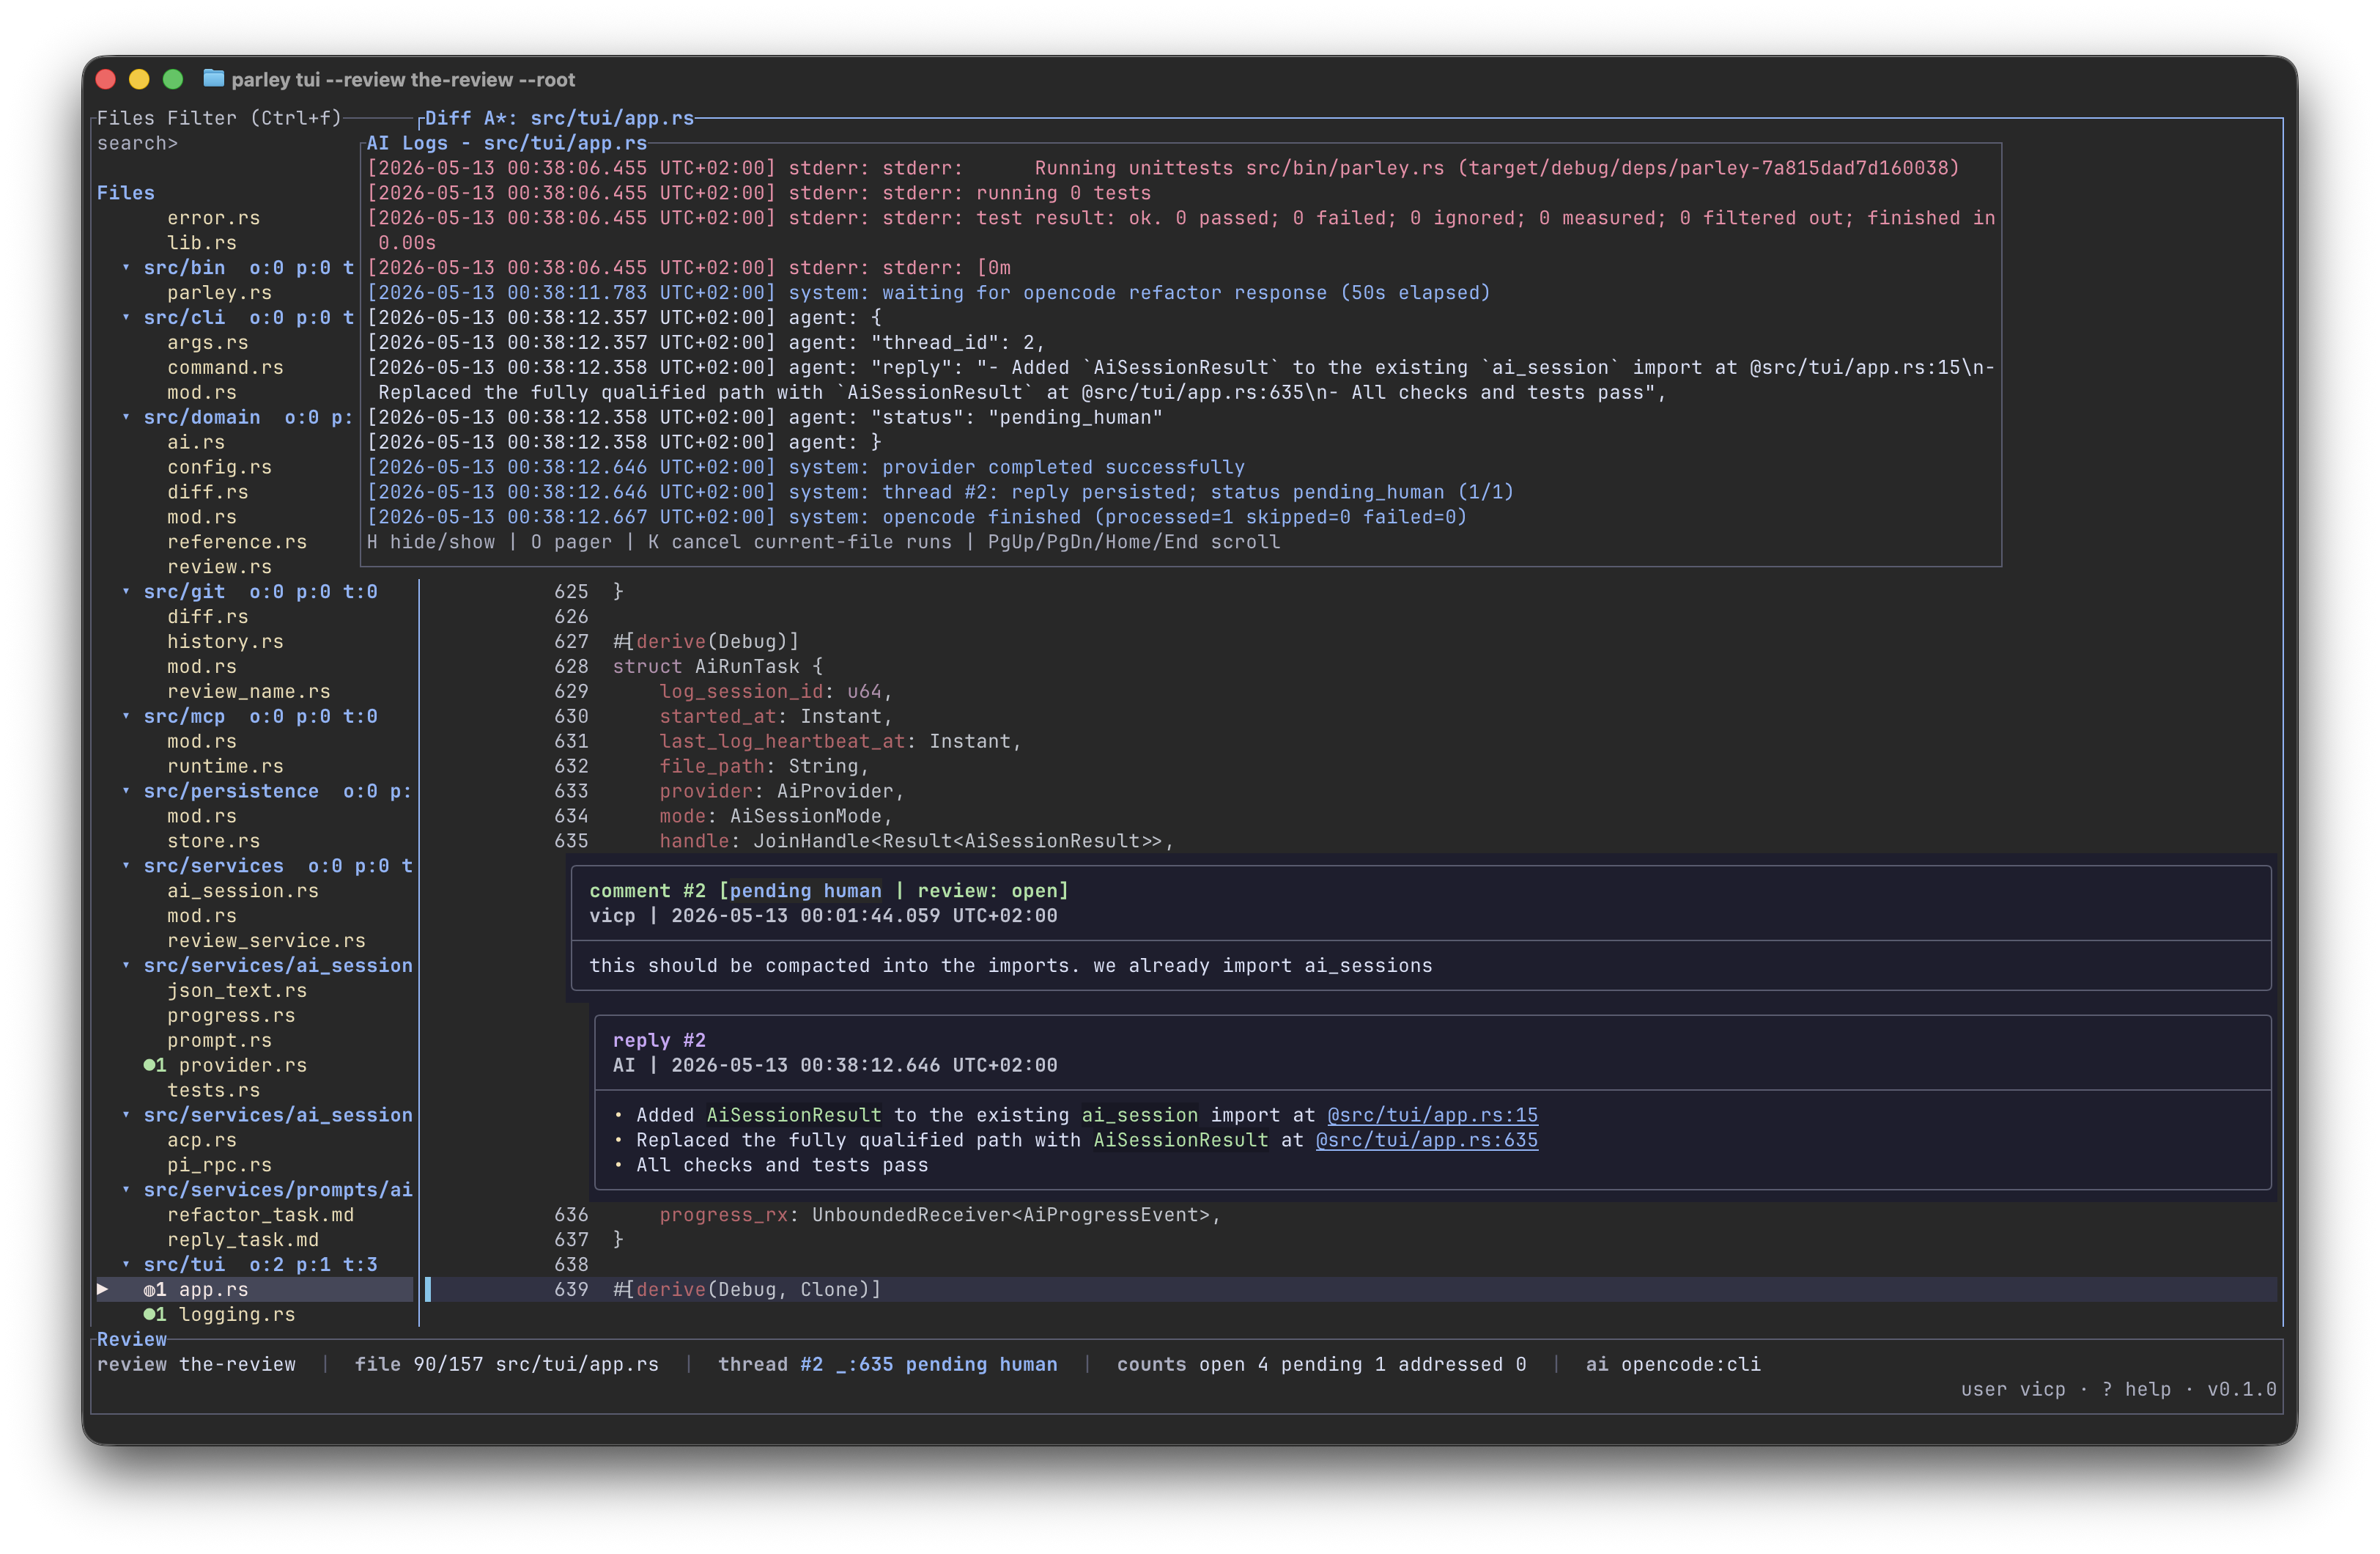Open ai.rs under src/domain
The height and width of the screenshot is (1554, 2380).
point(196,441)
